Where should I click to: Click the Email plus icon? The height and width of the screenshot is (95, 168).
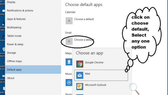pos(69,41)
